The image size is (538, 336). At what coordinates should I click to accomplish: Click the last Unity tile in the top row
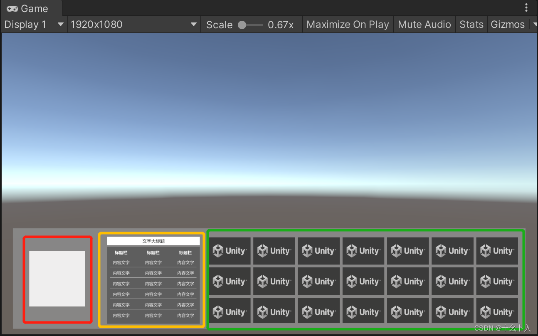click(497, 251)
